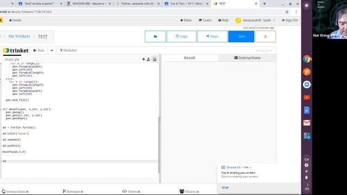This screenshot has width=347, height=195.
Task: Run the Python code
Action: point(39,50)
